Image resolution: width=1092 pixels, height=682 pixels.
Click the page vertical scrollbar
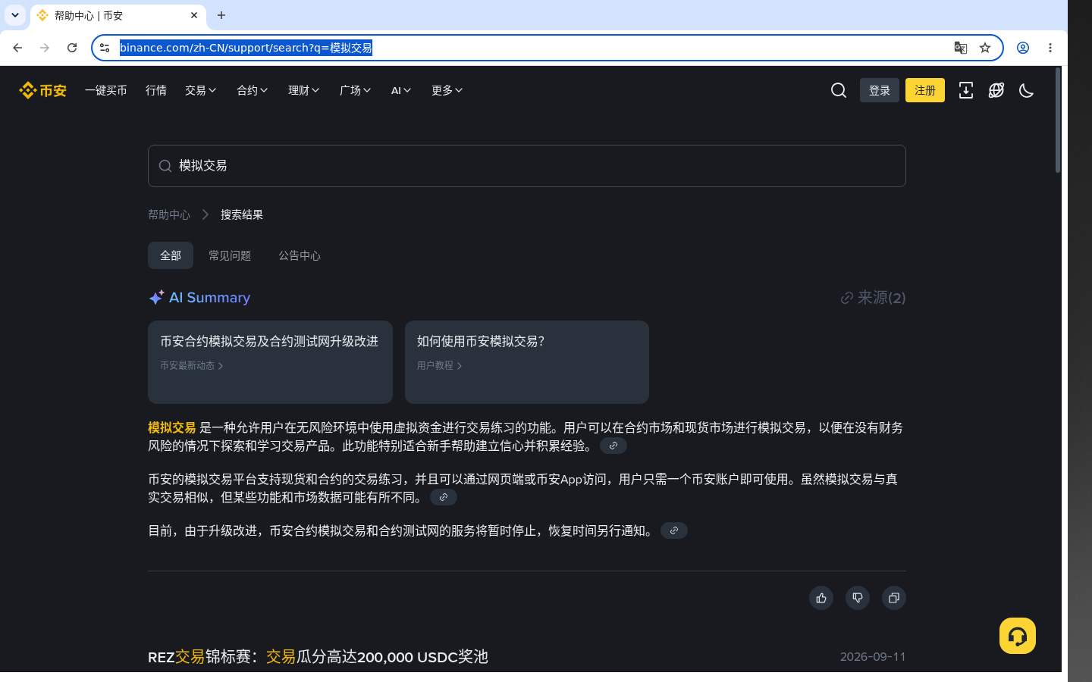pos(1058,121)
